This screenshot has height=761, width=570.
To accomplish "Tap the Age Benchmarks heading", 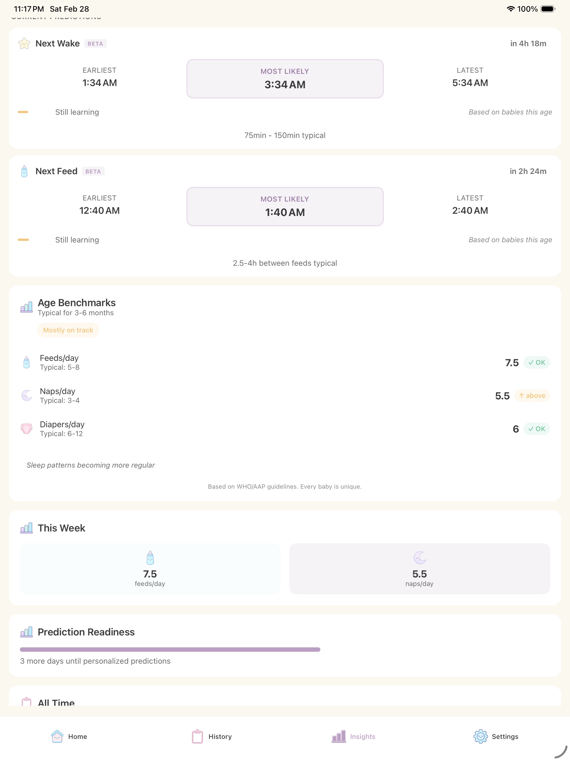I will pyautogui.click(x=77, y=303).
